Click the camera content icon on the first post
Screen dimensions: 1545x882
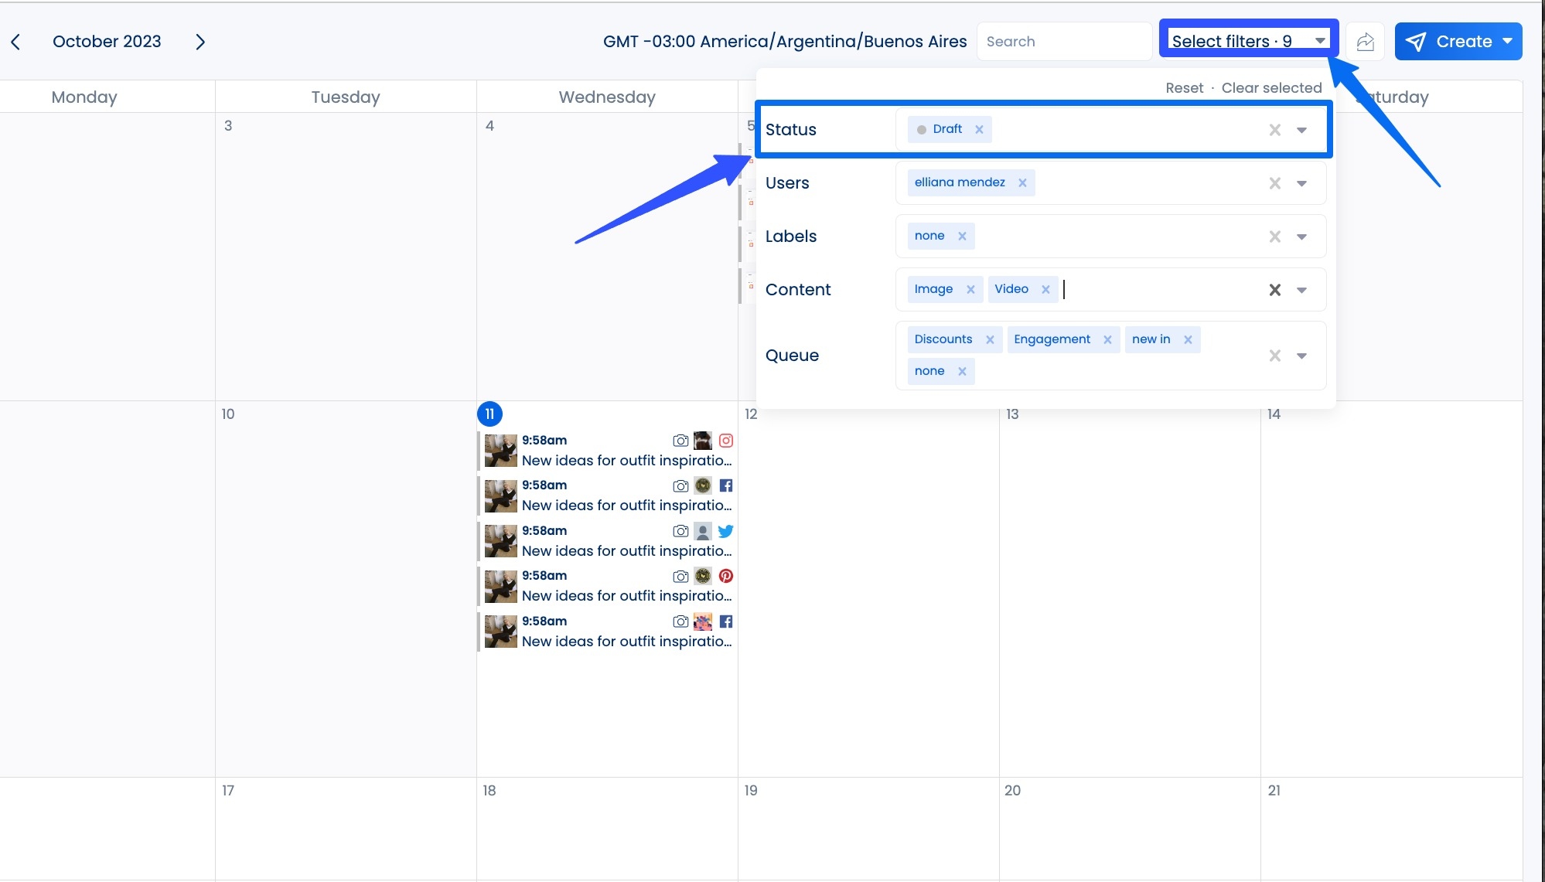click(680, 441)
